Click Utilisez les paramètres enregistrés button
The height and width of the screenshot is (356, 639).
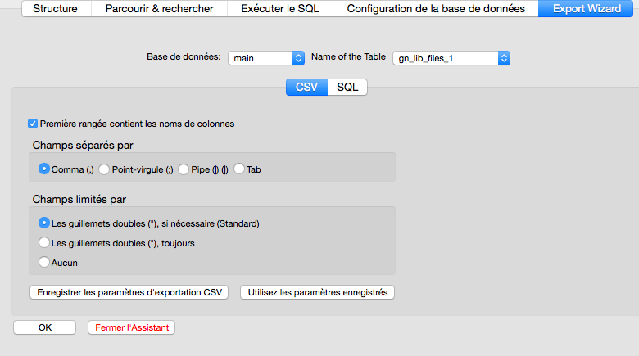coord(318,292)
